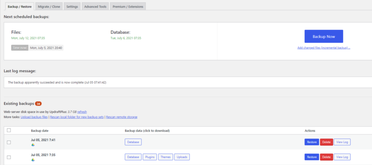The width and height of the screenshot is (372, 165).
Task: Go to Premium / Extensions tab
Action: pos(128,7)
